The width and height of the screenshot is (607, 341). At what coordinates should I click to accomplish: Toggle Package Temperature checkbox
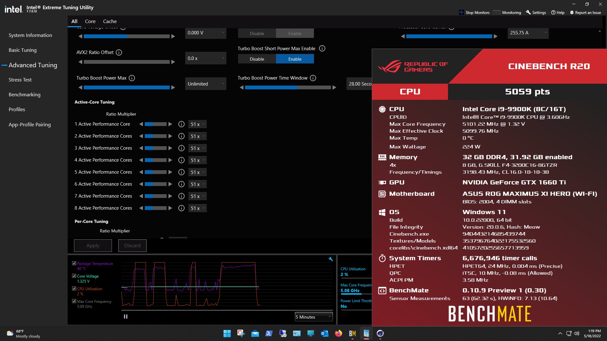pyautogui.click(x=74, y=263)
